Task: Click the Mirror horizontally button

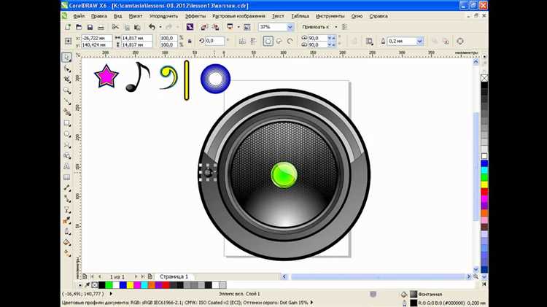Action: (242, 41)
